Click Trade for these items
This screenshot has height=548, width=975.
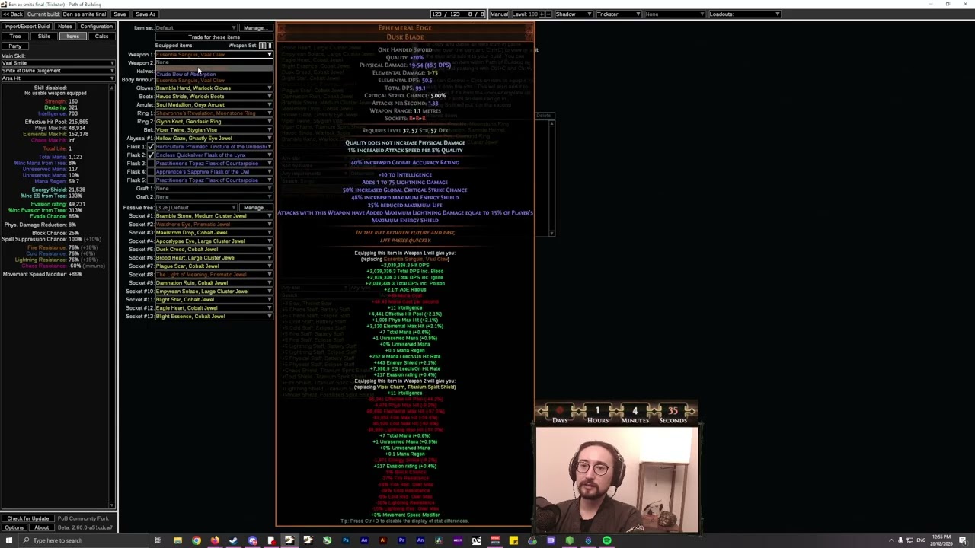pyautogui.click(x=214, y=37)
